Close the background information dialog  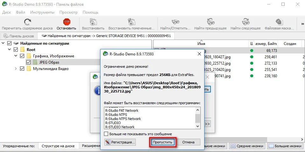coord(208,77)
